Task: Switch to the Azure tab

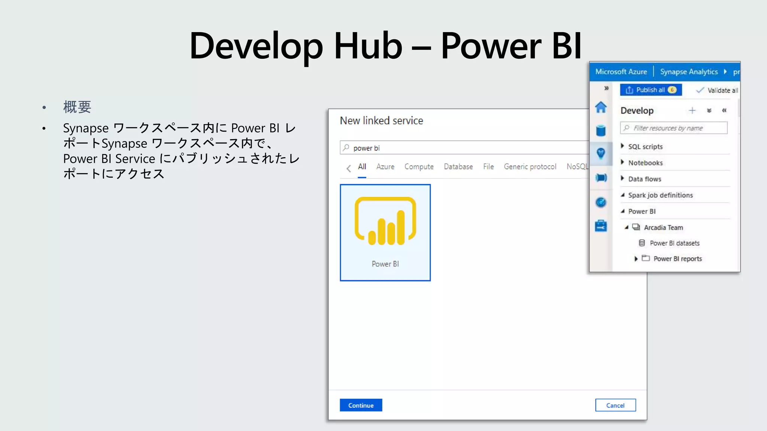Action: (x=385, y=166)
